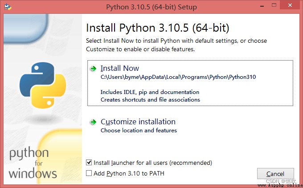
Task: Click the installer icon in the title bar
Action: [8, 7]
